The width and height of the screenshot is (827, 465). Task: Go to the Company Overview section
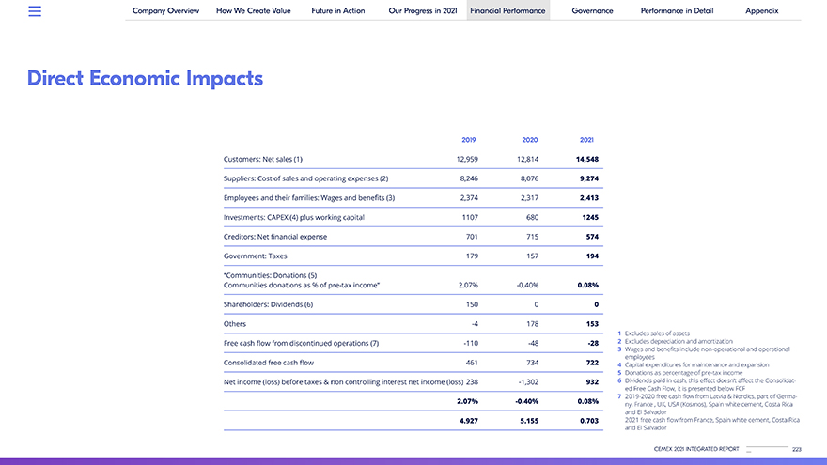click(x=165, y=10)
